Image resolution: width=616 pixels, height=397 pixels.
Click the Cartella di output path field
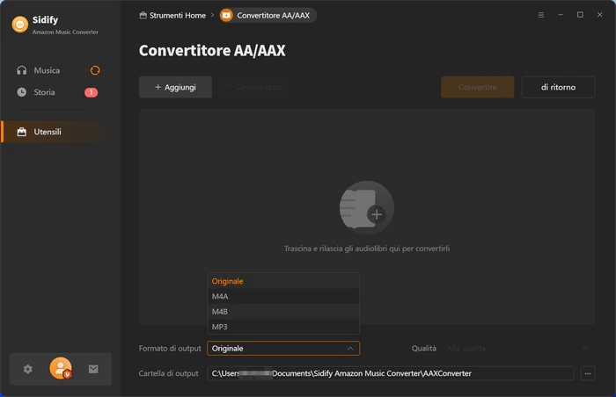click(391, 373)
